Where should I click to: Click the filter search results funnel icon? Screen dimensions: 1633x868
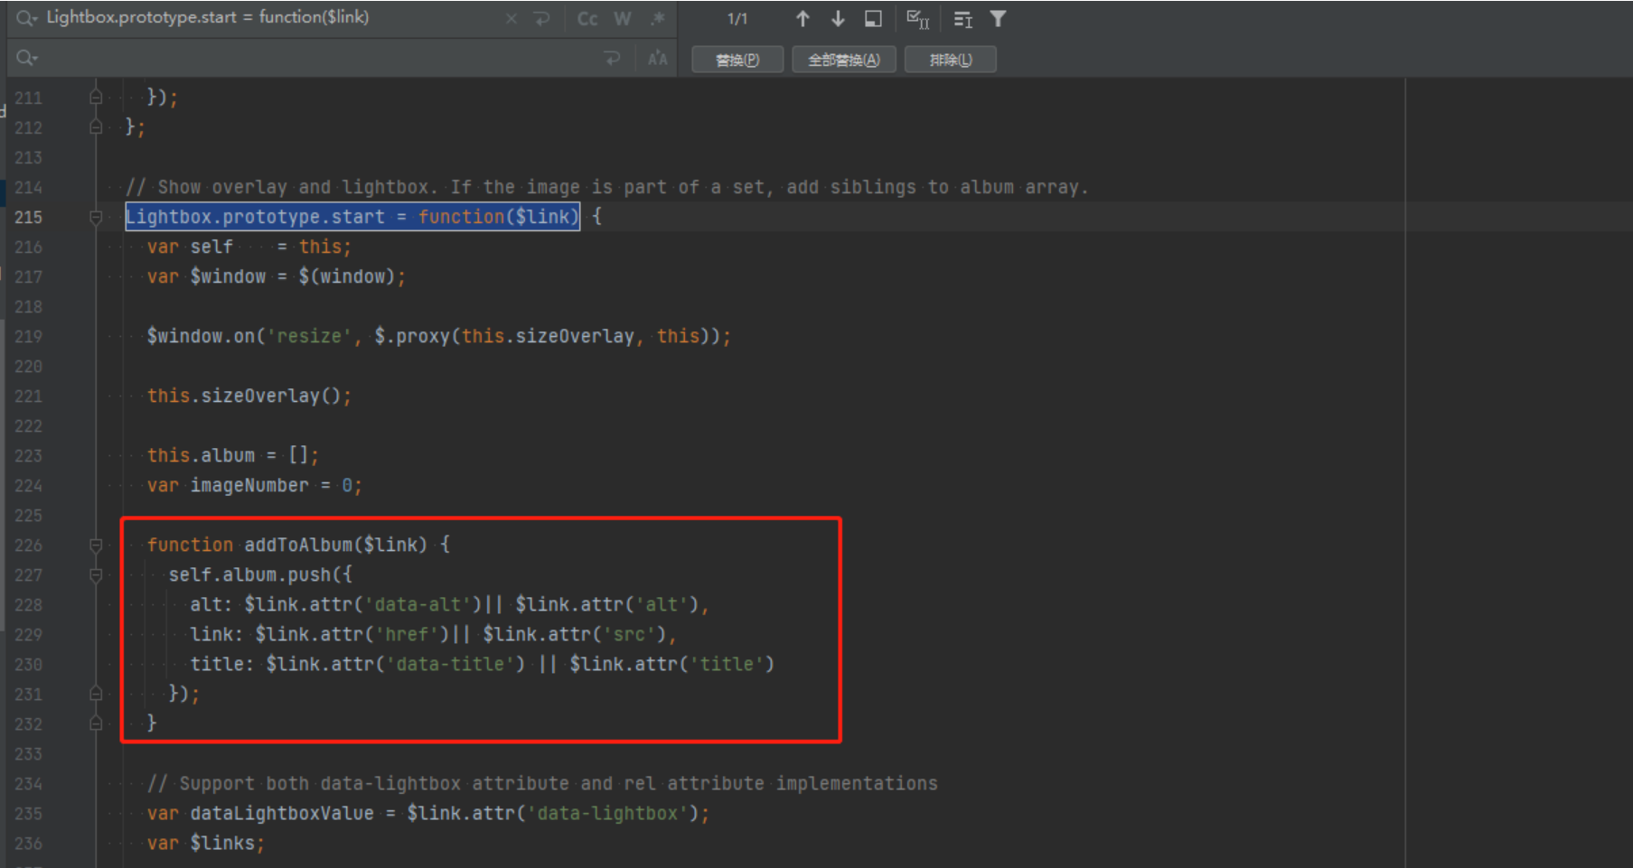(x=998, y=19)
